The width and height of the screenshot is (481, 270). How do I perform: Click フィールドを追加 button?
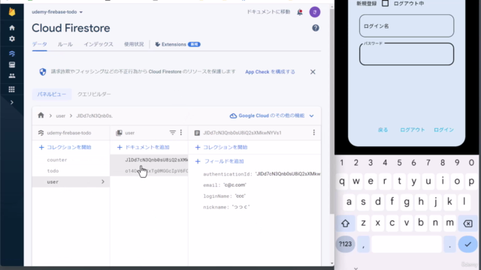(219, 161)
